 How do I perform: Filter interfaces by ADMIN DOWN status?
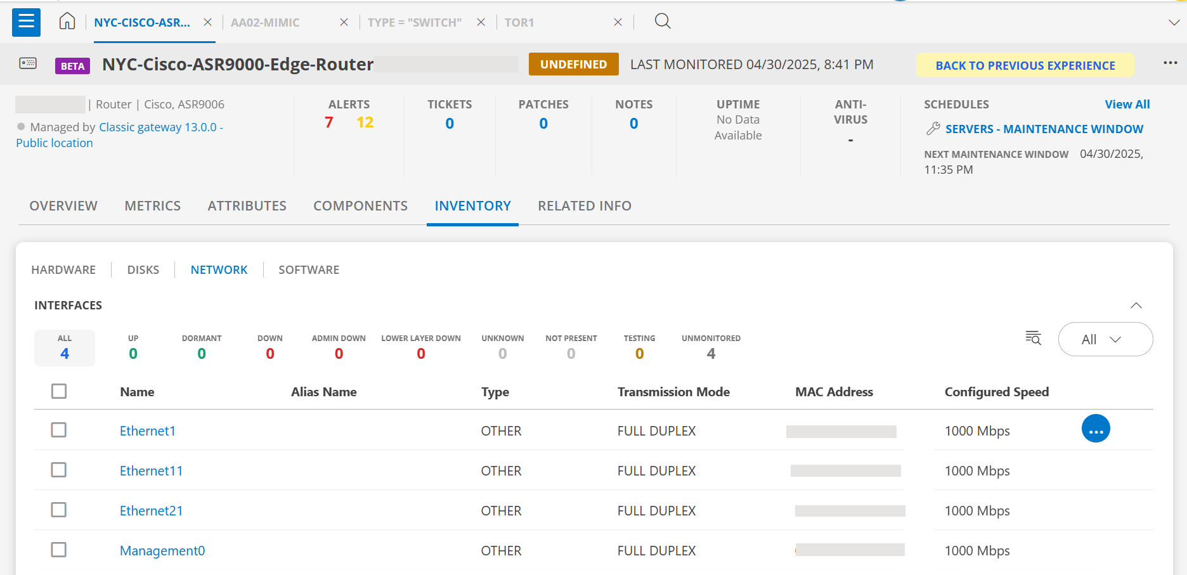[x=339, y=347]
